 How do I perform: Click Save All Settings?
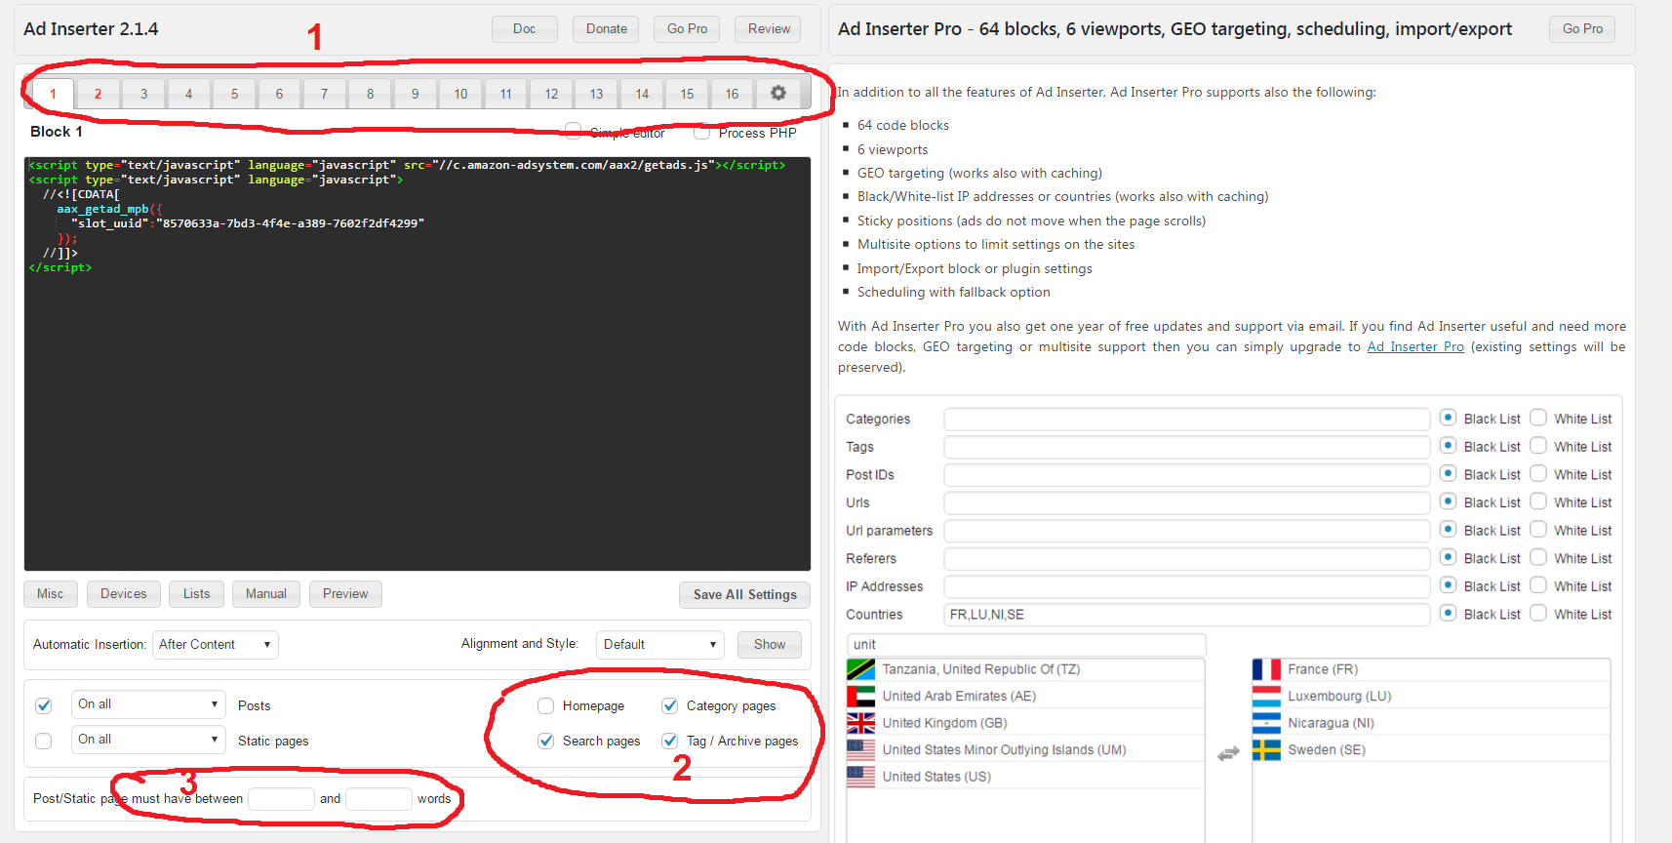coord(744,595)
